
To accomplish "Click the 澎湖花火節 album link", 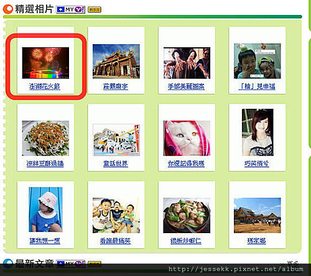I will pyautogui.click(x=45, y=86).
